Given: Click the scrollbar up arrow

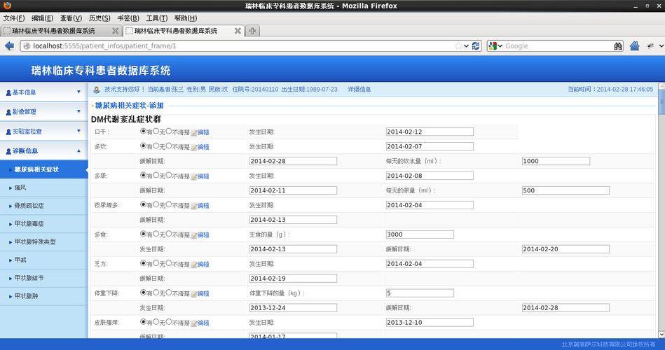Looking at the screenshot, I should coord(661,86).
